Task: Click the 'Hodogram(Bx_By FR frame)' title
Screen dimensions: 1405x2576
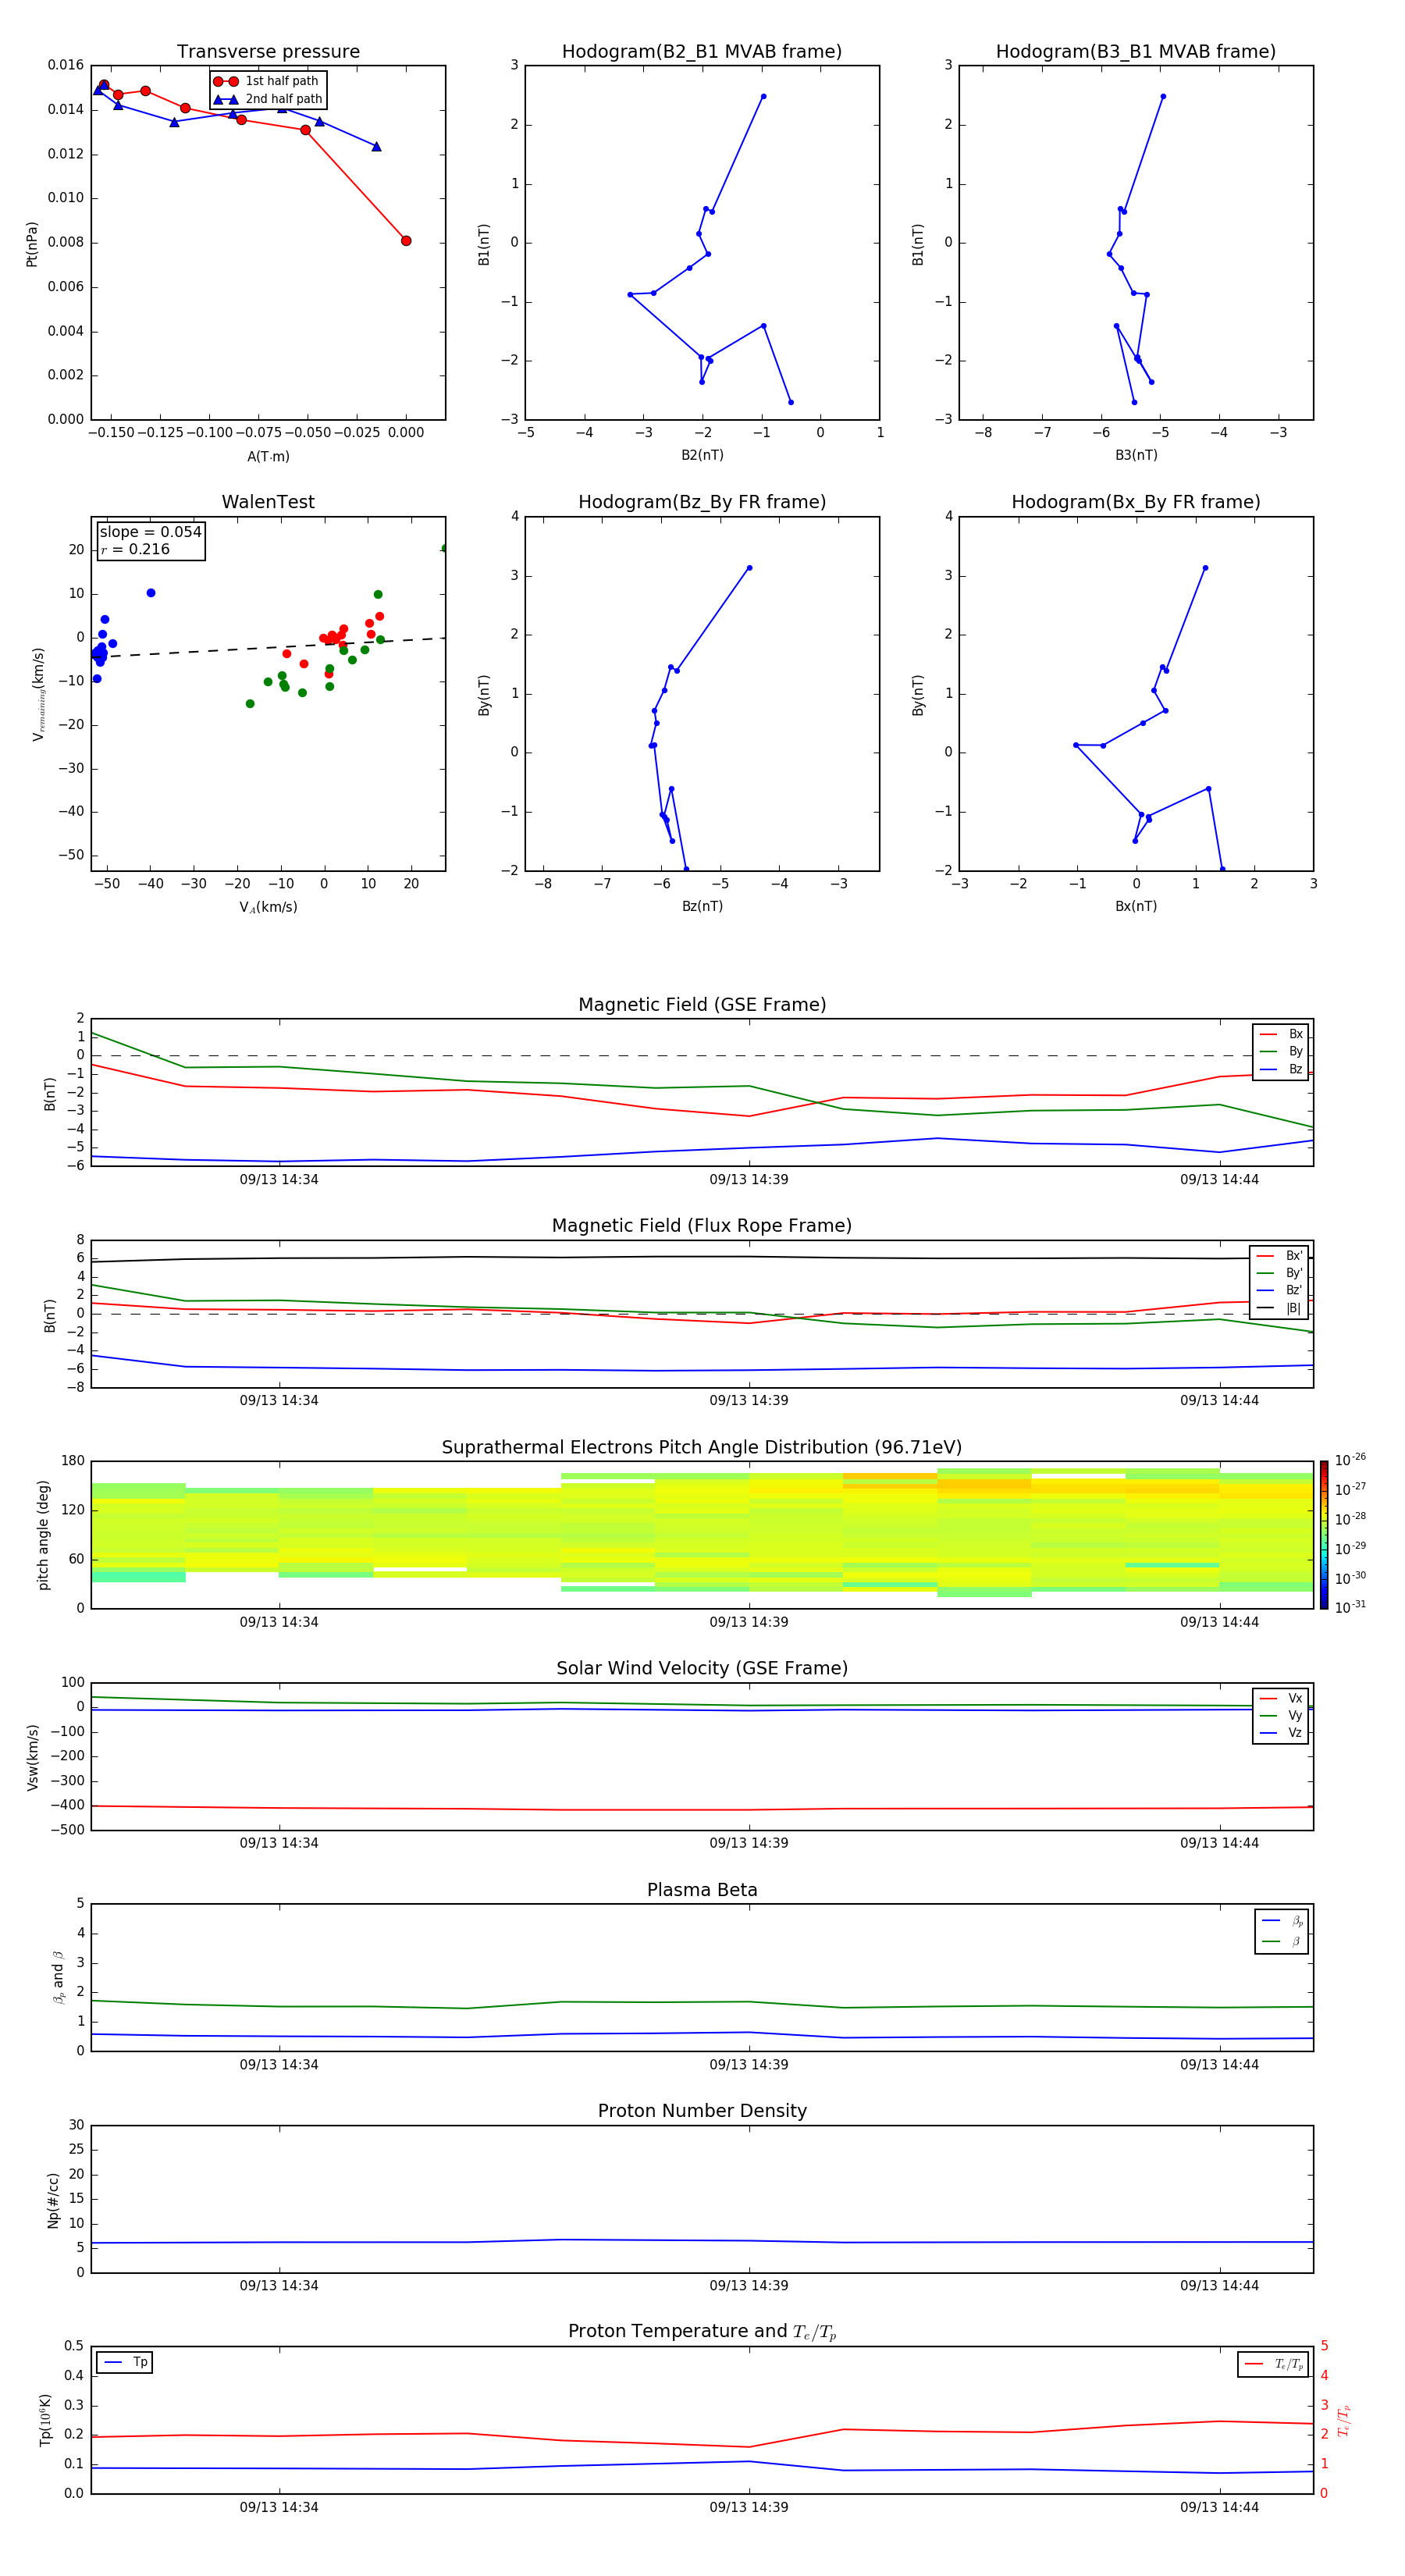Action: (x=1136, y=502)
